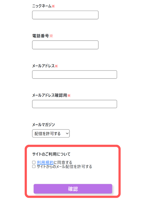
Task: Click the purple confirmation button
Action: pyautogui.click(x=73, y=189)
